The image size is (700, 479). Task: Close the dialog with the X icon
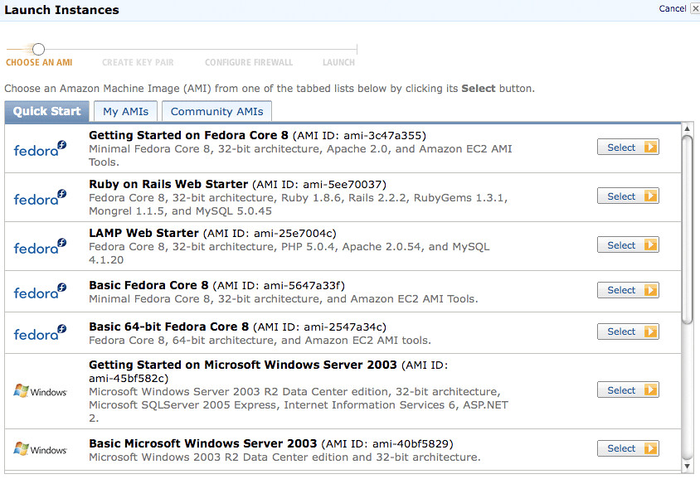point(695,8)
